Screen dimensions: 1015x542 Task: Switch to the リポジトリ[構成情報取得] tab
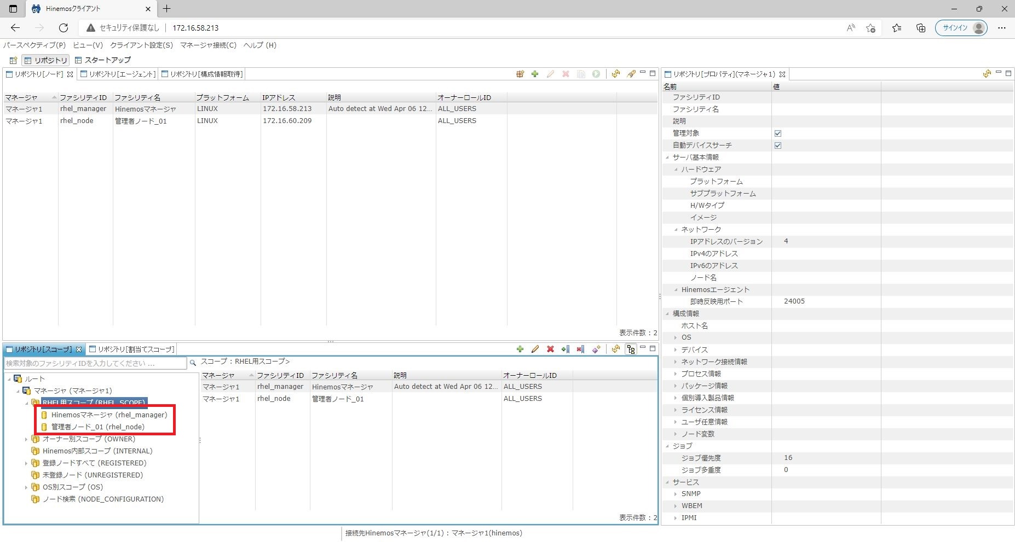pos(202,74)
